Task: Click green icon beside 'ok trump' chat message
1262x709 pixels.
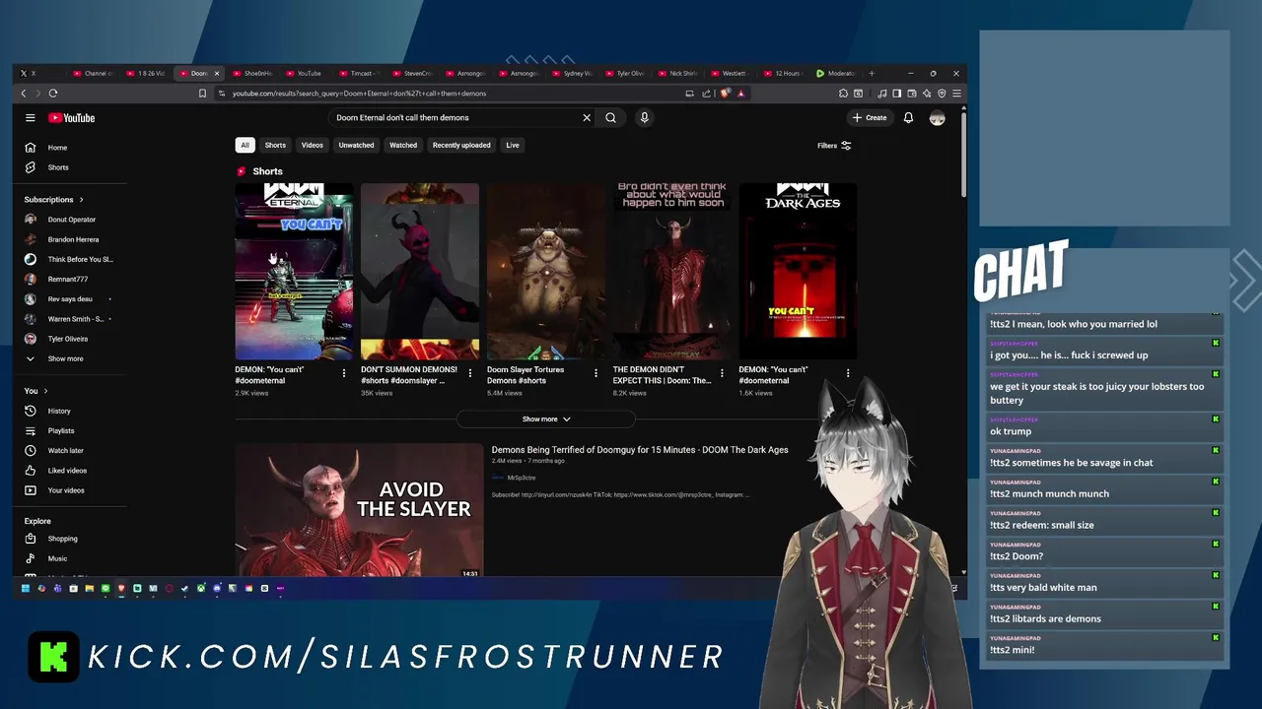Action: [1216, 419]
